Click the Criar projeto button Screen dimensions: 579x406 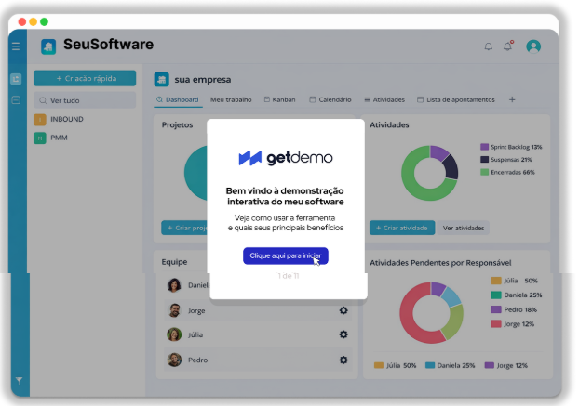pyautogui.click(x=184, y=228)
